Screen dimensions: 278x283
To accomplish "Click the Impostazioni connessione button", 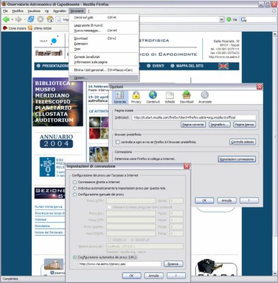I will coord(237,159).
